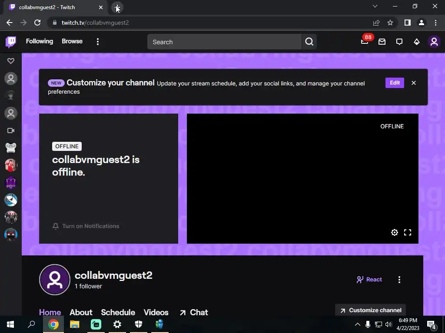
Task: Open the red-shirt avatar channel in sidebar
Action: 11,165
